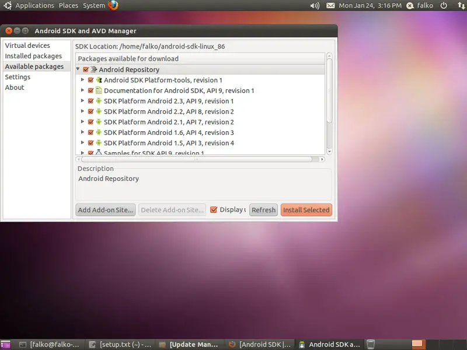The height and width of the screenshot is (350, 467).
Task: Click the SDK Platform Android 1.5 icon
Action: pyautogui.click(x=99, y=143)
